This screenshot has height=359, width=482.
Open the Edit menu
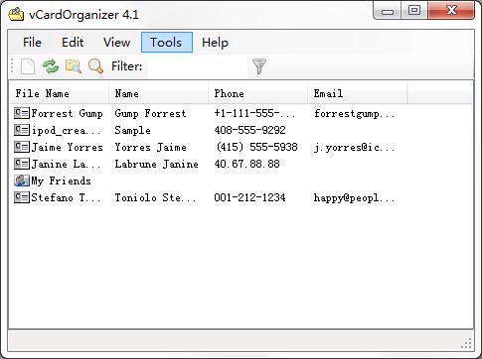tap(73, 43)
